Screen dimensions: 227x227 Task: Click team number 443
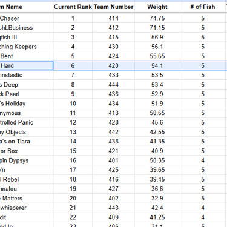coord(113,208)
